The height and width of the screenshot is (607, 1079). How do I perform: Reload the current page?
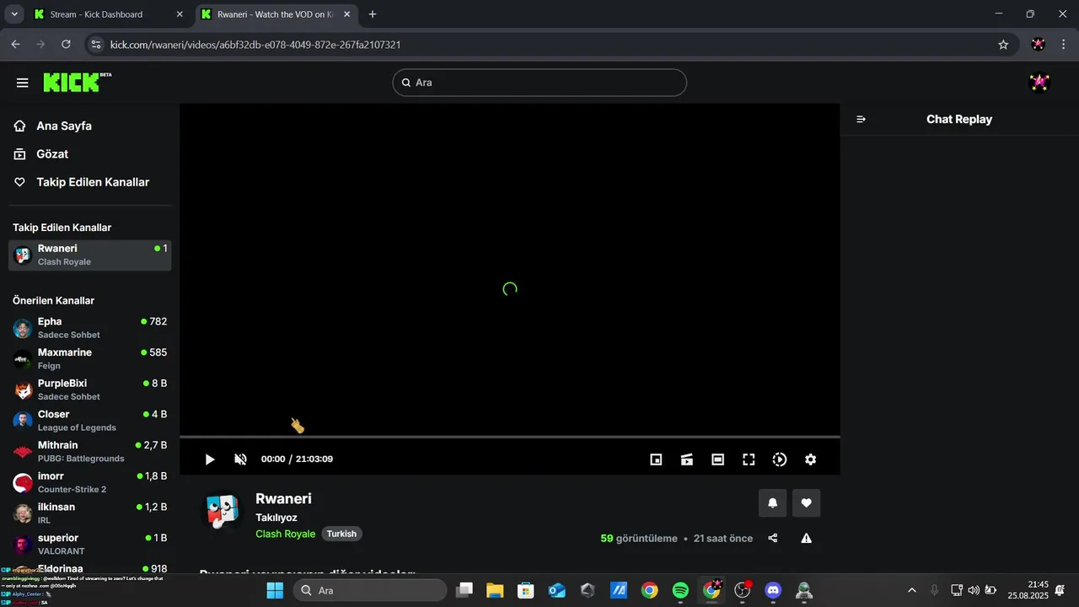(66, 45)
